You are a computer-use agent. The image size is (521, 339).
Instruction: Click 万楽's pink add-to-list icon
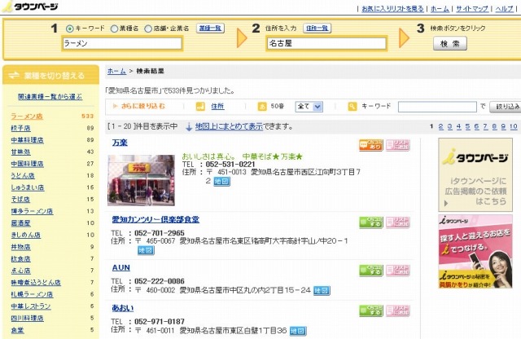coord(398,145)
